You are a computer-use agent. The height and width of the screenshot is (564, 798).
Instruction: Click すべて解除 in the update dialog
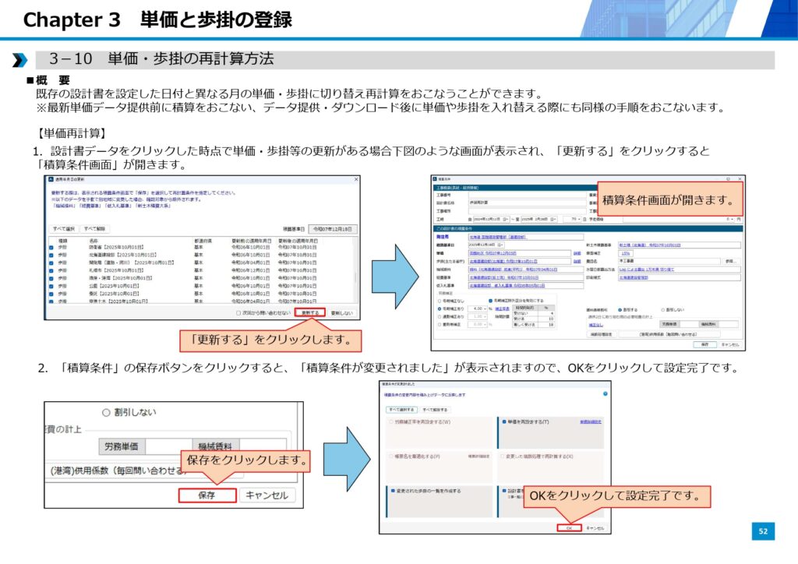click(x=94, y=229)
